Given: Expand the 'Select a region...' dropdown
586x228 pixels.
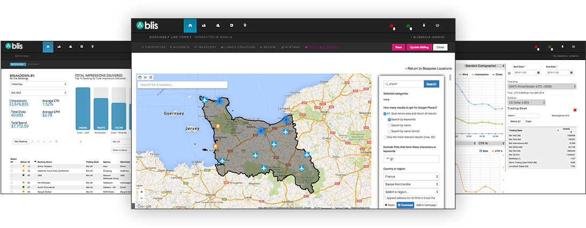Looking at the screenshot, I should tap(411, 192).
